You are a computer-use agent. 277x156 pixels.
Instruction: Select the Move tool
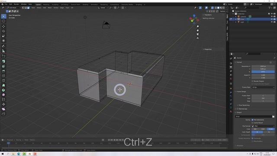3,26
